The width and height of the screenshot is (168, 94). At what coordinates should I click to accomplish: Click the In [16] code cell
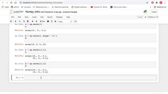[90, 51]
